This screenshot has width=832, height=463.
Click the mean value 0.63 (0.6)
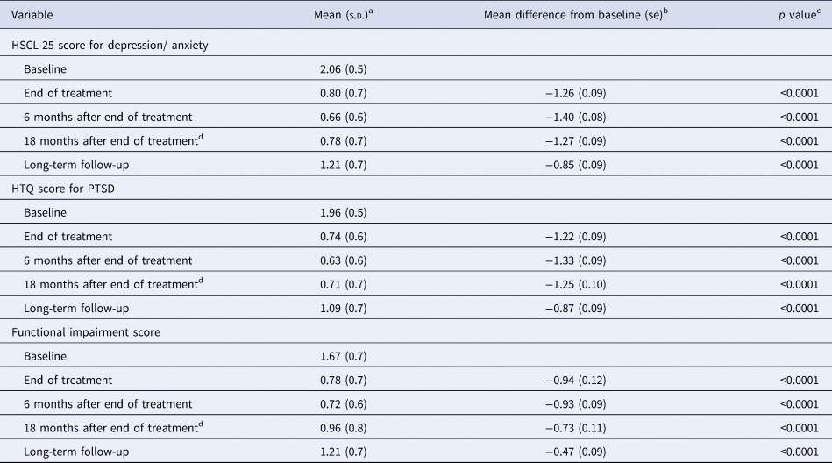[x=348, y=260]
